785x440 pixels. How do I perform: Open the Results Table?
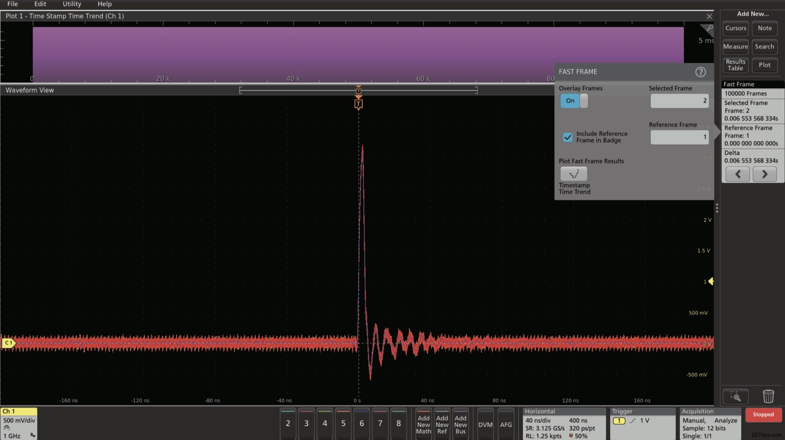735,65
